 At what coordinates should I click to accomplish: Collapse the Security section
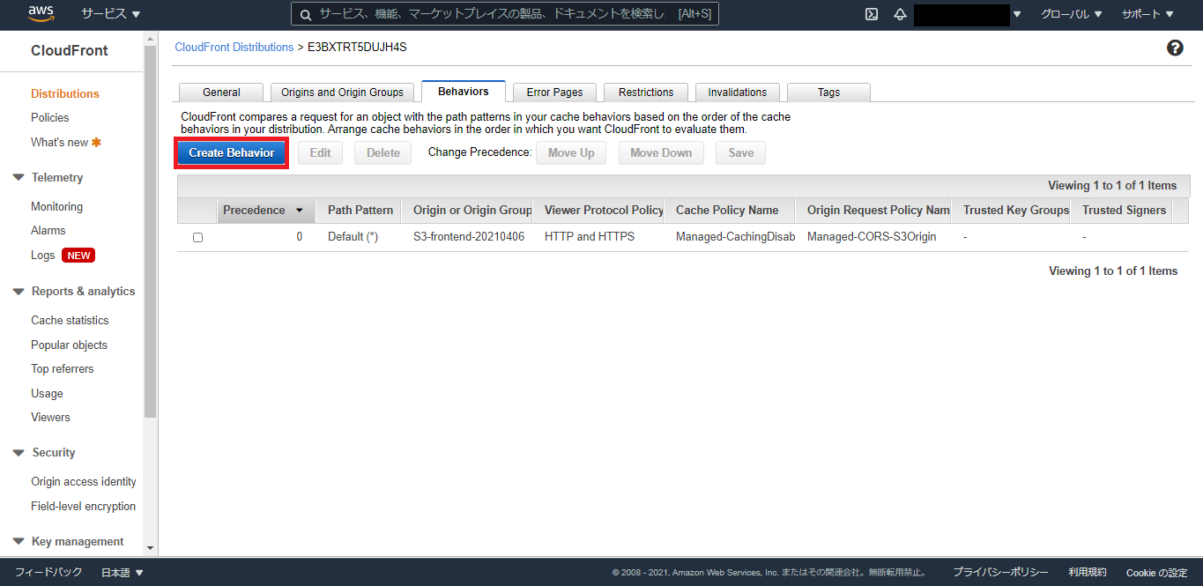19,453
